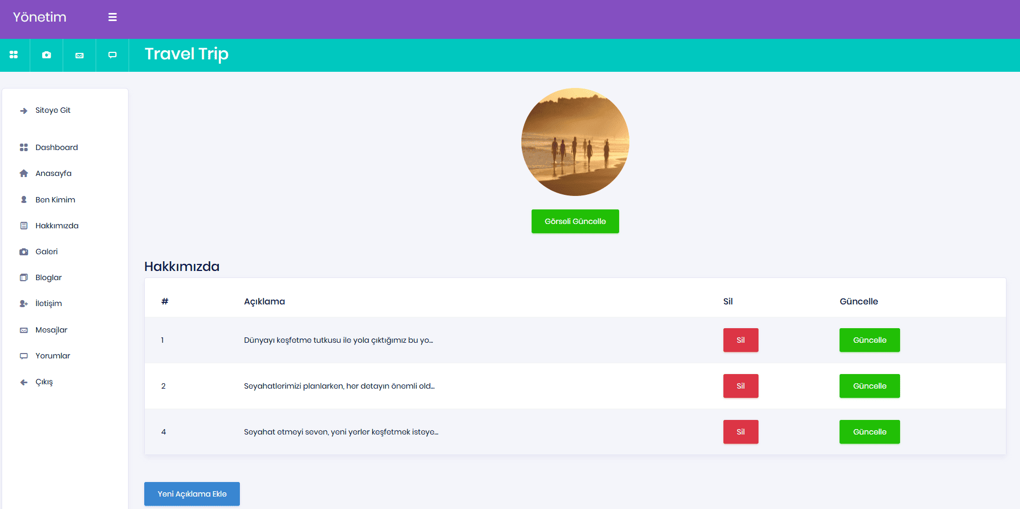Click the house icon beside Anasayfa
The width and height of the screenshot is (1020, 509).
pyautogui.click(x=24, y=173)
